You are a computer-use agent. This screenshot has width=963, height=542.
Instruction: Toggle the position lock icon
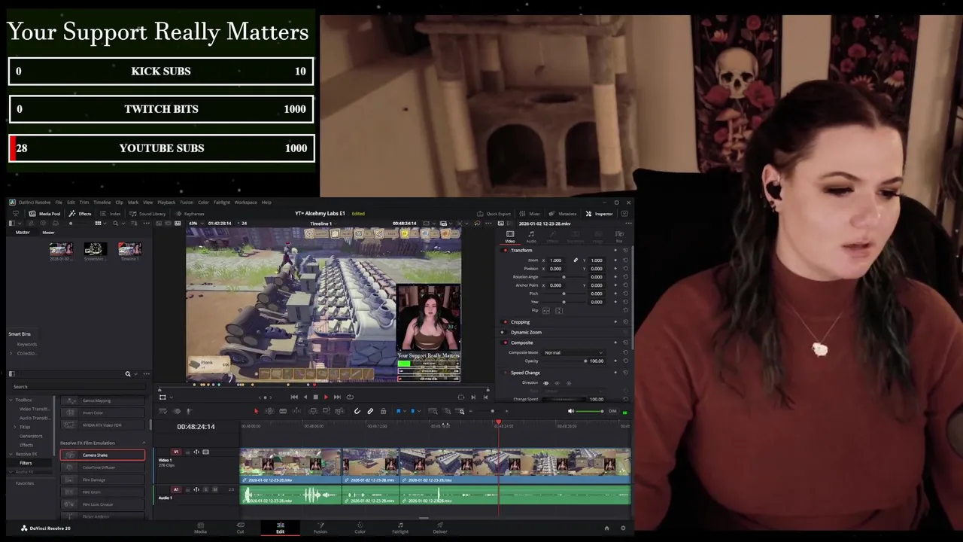tap(384, 411)
